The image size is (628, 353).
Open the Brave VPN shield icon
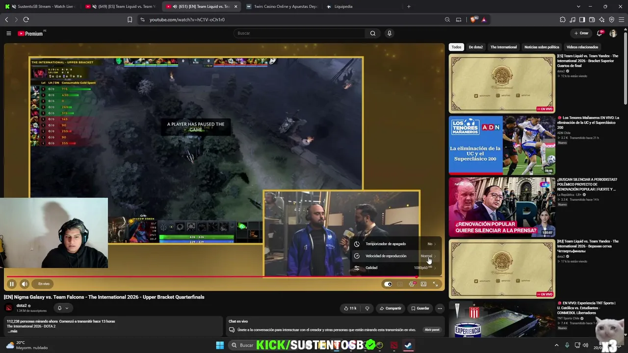coord(612,20)
